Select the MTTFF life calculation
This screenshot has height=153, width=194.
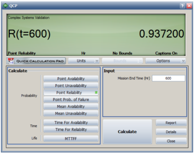tap(71, 139)
